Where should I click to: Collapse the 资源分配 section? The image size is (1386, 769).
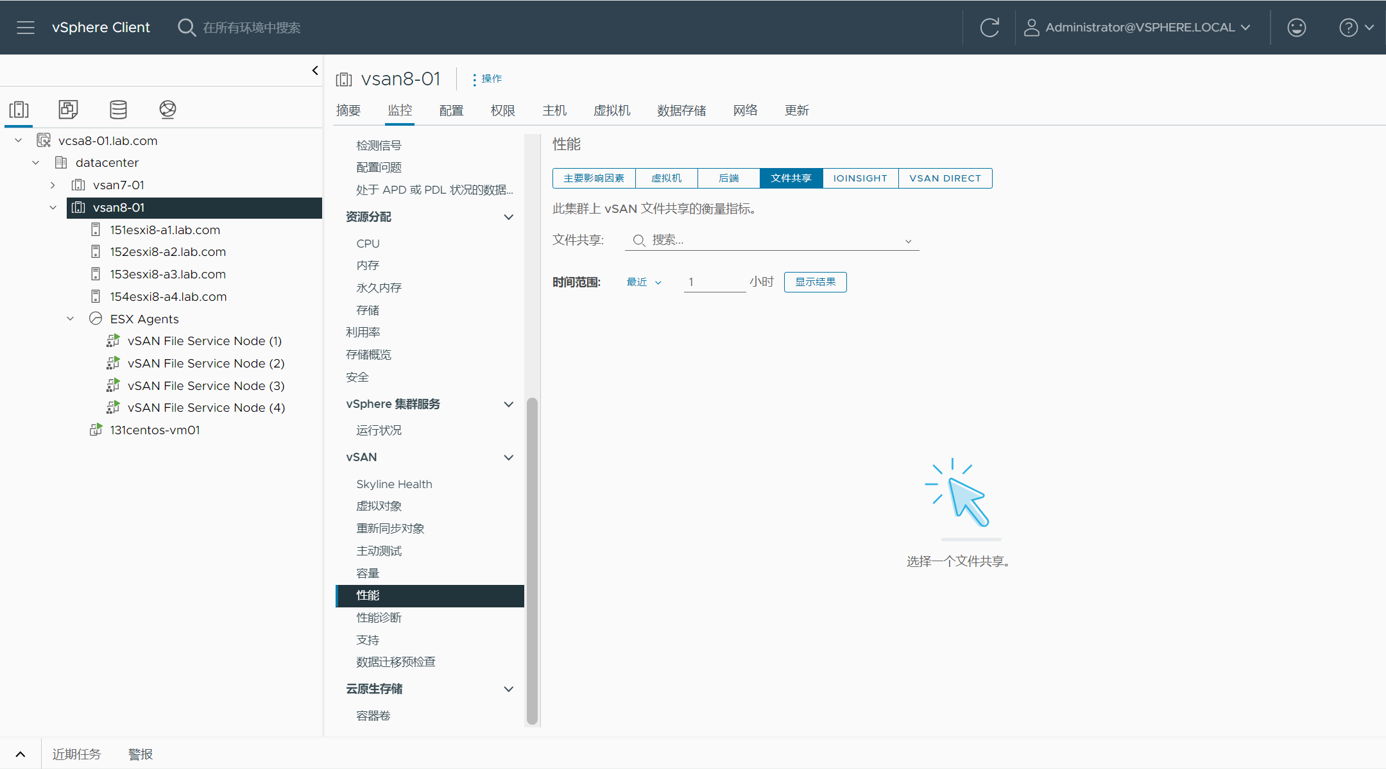pyautogui.click(x=509, y=217)
